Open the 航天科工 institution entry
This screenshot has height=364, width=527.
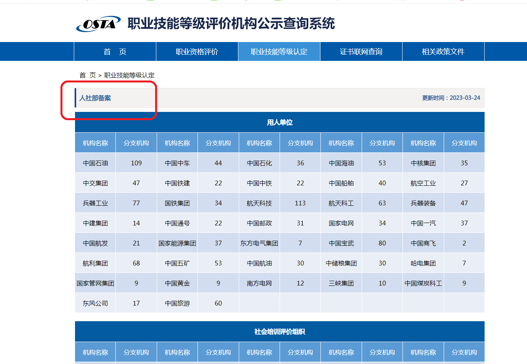point(341,203)
